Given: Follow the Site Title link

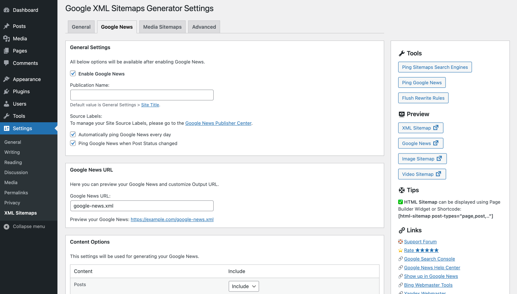Looking at the screenshot, I should pos(150,105).
